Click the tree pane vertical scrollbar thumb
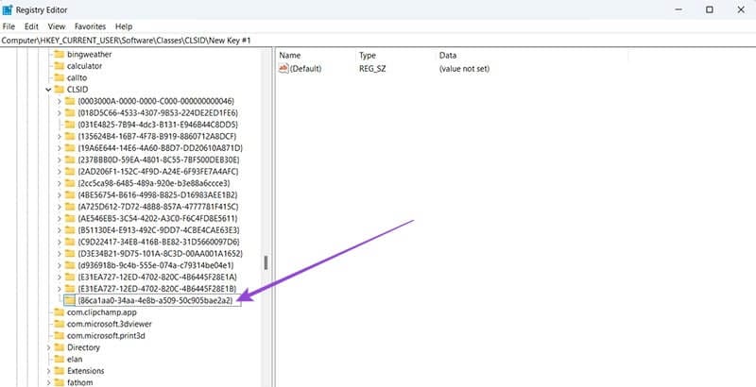The height and width of the screenshot is (387, 756). pyautogui.click(x=266, y=262)
